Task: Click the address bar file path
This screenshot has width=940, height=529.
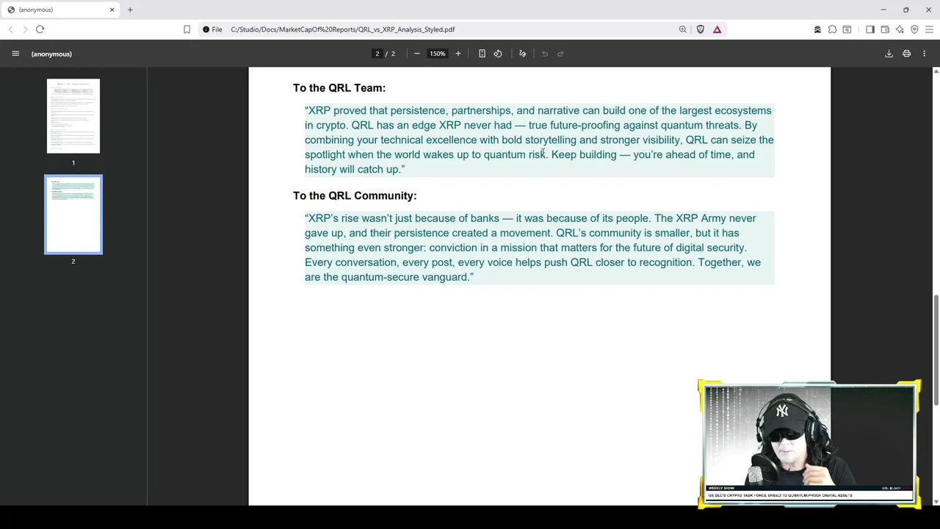Action: click(x=343, y=29)
